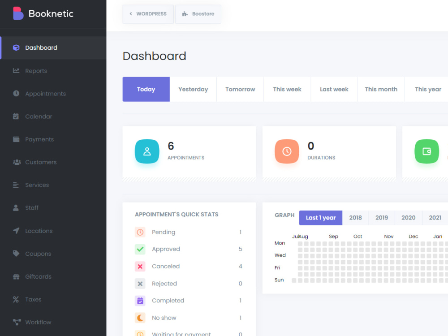
Task: Click the Locations arrow icon
Action: click(16, 231)
